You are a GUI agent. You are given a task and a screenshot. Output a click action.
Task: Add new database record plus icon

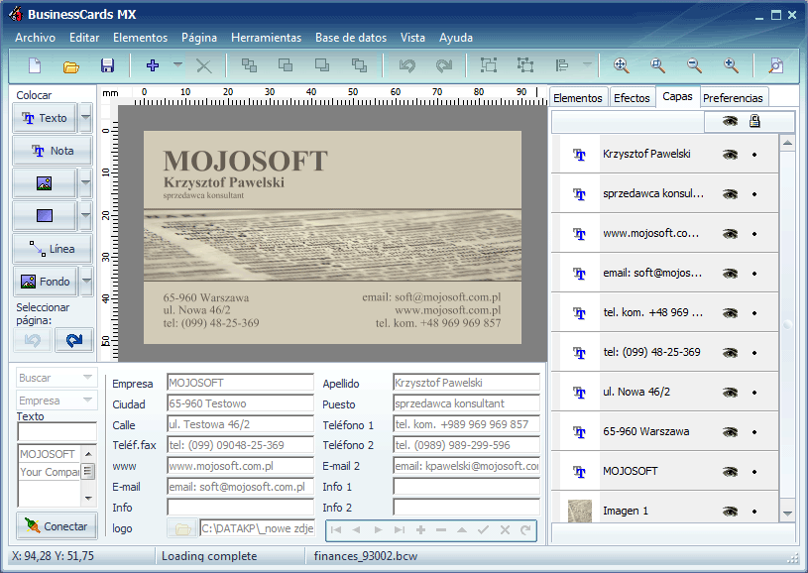tap(420, 529)
